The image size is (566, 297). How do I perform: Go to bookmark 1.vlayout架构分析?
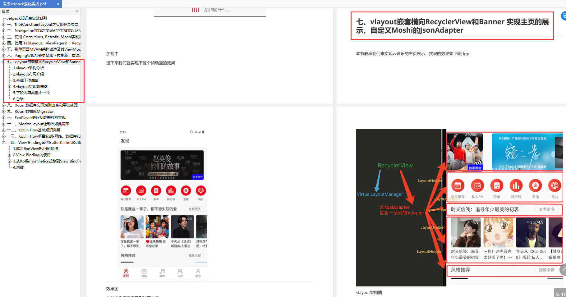tap(28, 68)
